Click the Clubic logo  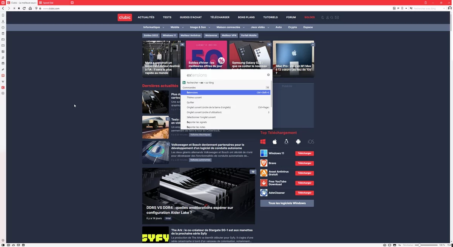click(x=125, y=17)
